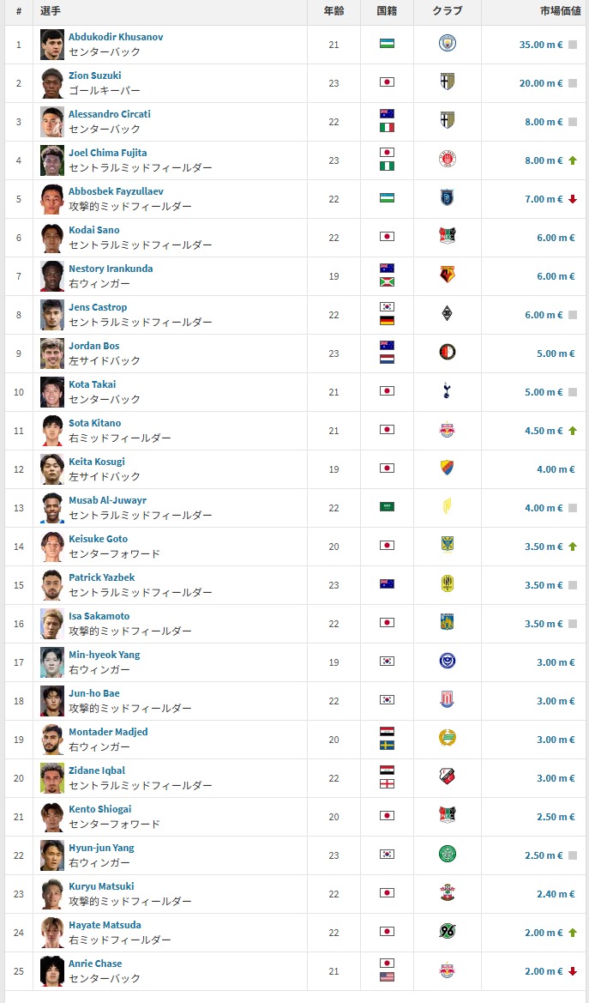Click the Celtic club crest

pyautogui.click(x=447, y=855)
